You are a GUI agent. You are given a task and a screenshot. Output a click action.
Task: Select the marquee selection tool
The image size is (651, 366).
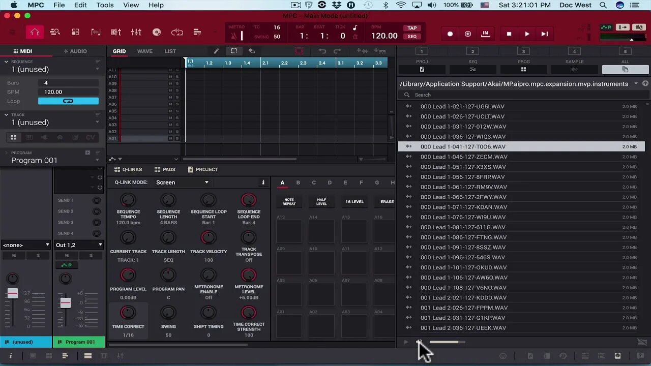(234, 51)
